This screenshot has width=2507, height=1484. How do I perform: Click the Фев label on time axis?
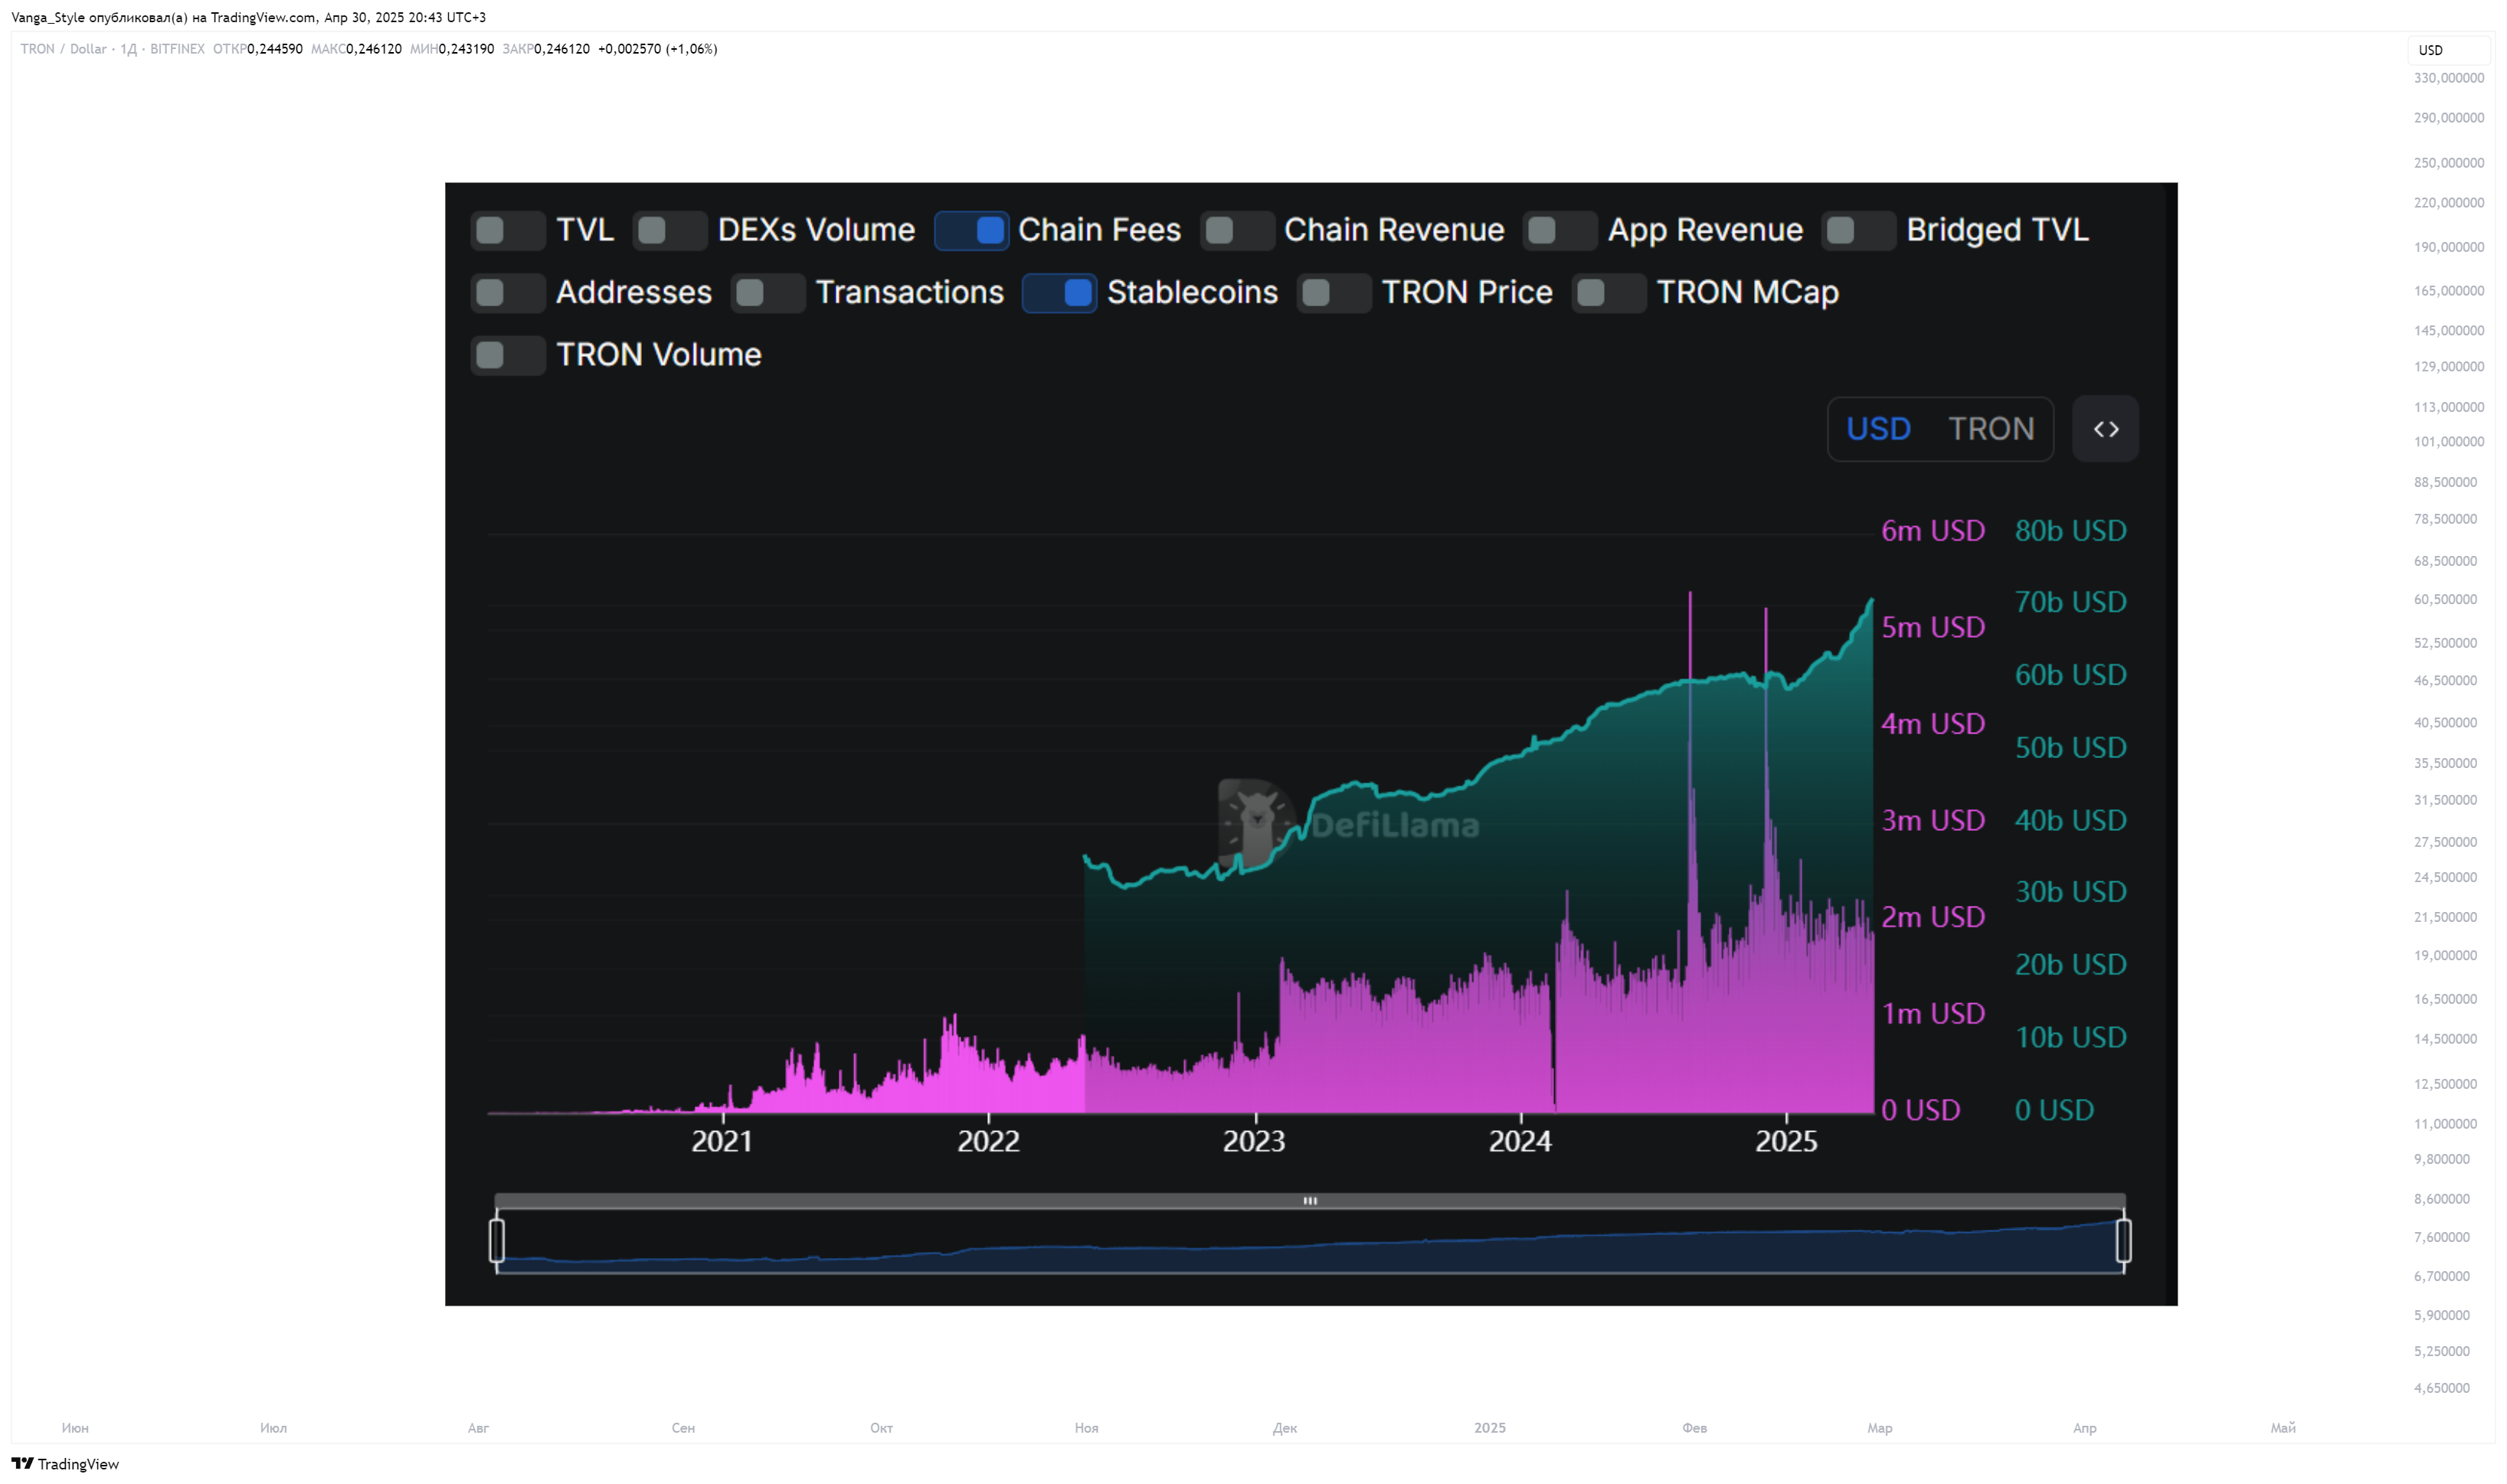point(1694,1428)
